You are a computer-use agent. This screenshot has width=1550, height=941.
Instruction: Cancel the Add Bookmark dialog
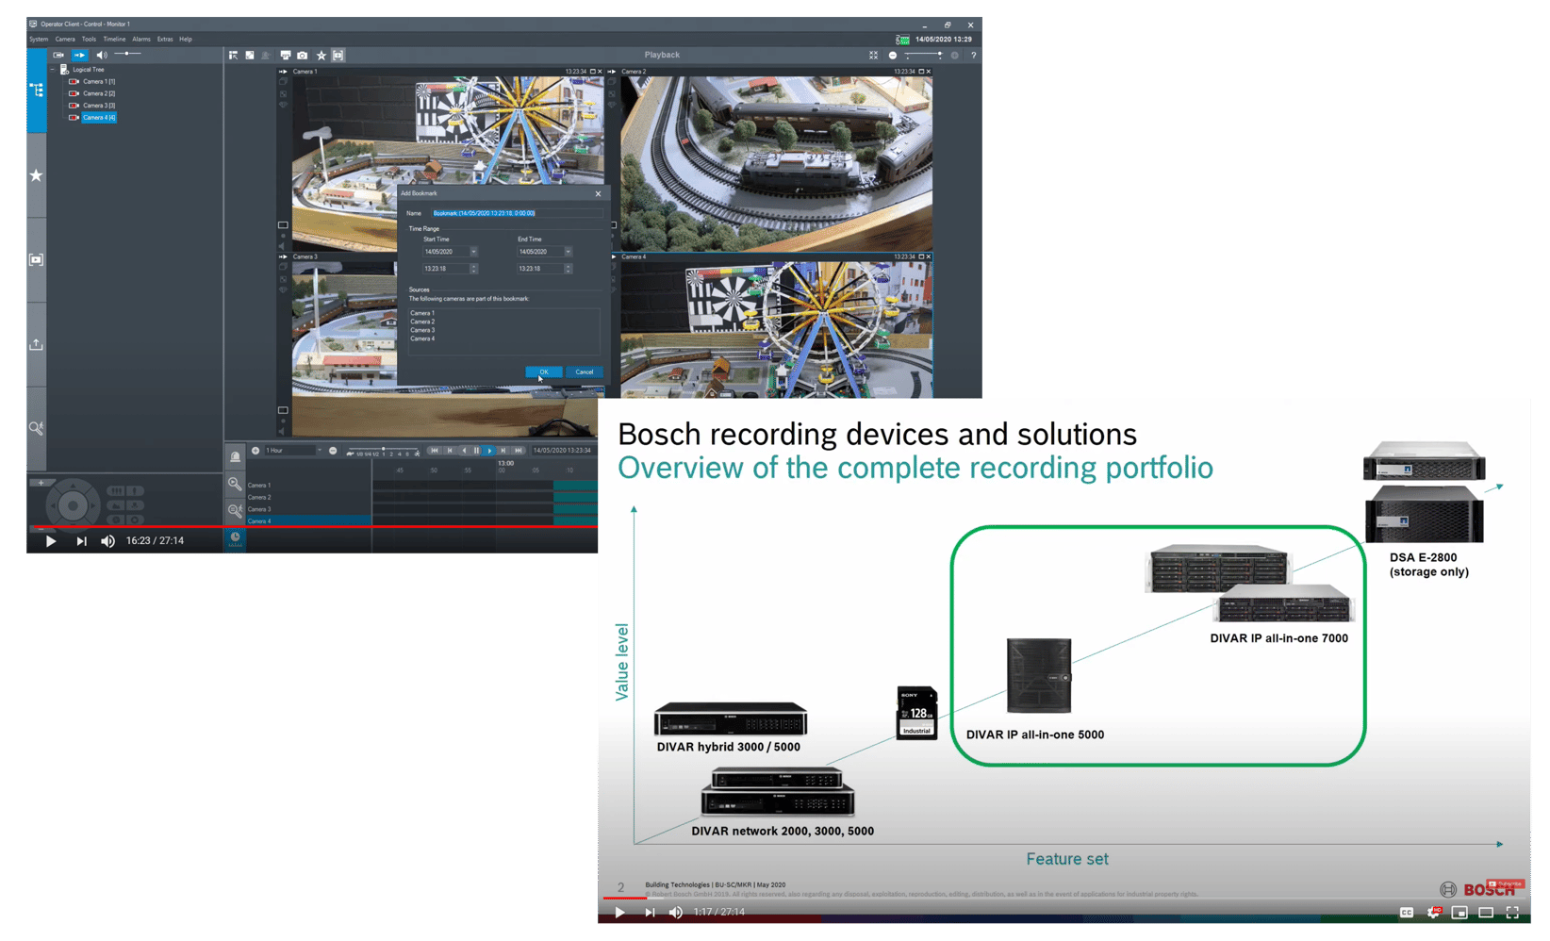pos(585,371)
